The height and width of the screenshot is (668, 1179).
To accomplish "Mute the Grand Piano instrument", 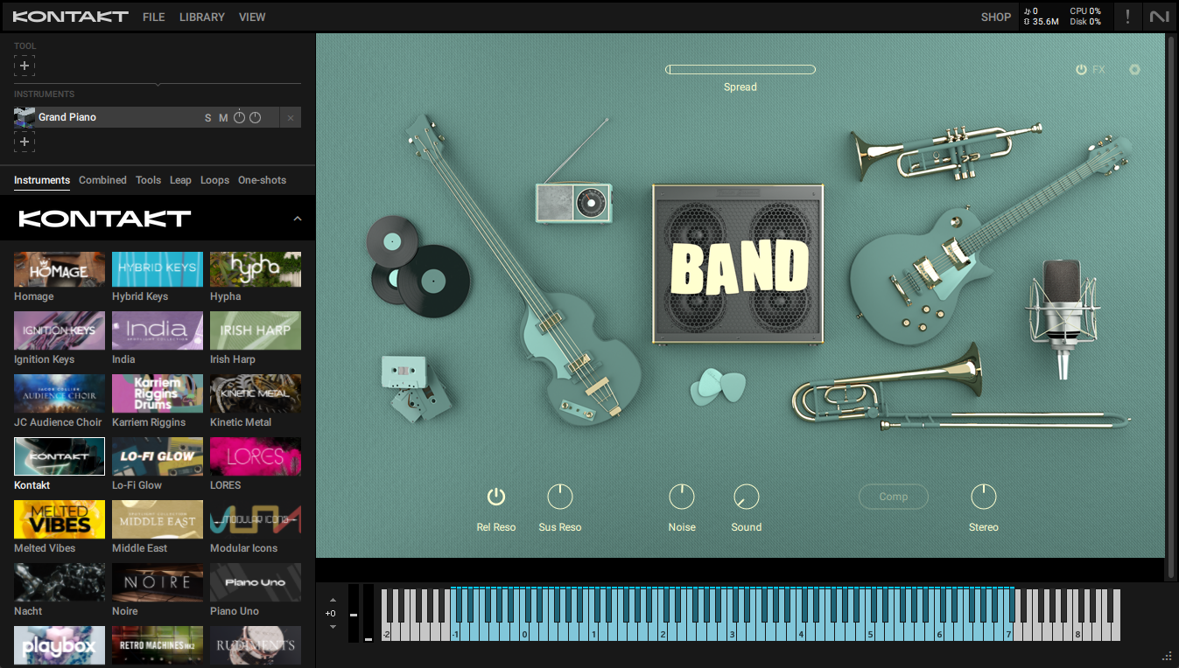I will [x=223, y=118].
